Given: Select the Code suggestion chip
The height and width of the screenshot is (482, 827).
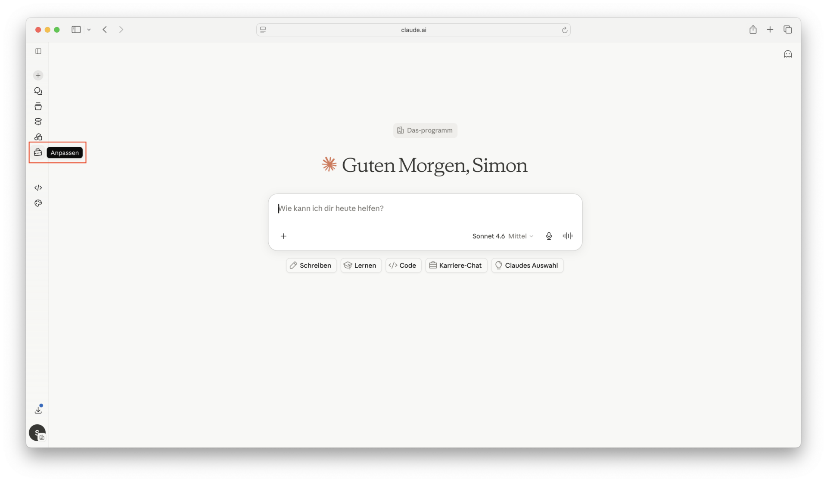Looking at the screenshot, I should 403,266.
